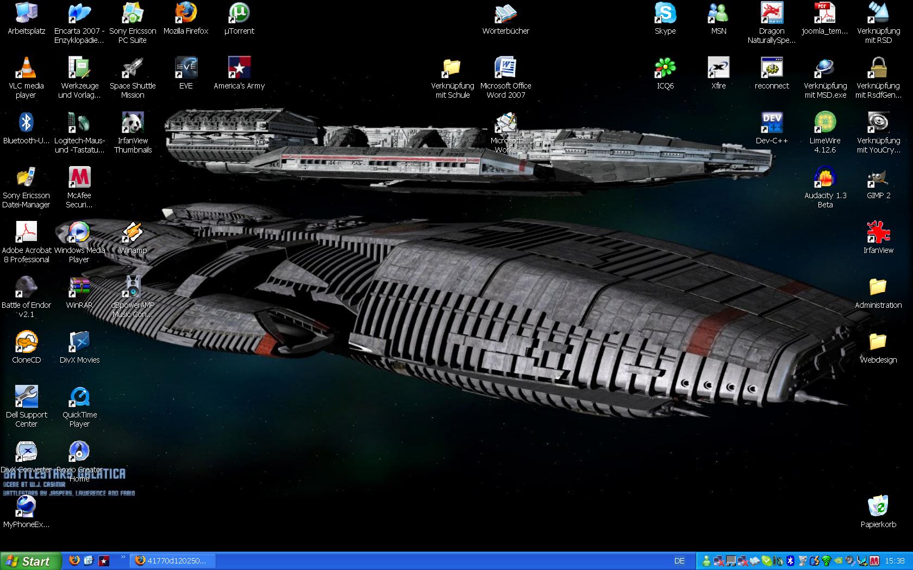This screenshot has width=913, height=570.
Task: Click the Start button
Action: (27, 561)
